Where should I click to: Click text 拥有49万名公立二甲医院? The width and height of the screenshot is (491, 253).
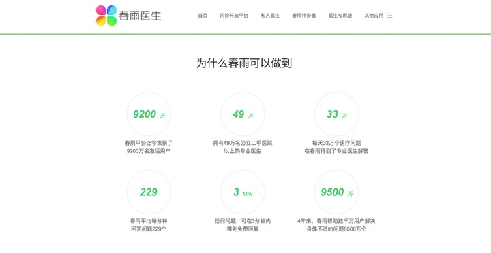coord(243,143)
